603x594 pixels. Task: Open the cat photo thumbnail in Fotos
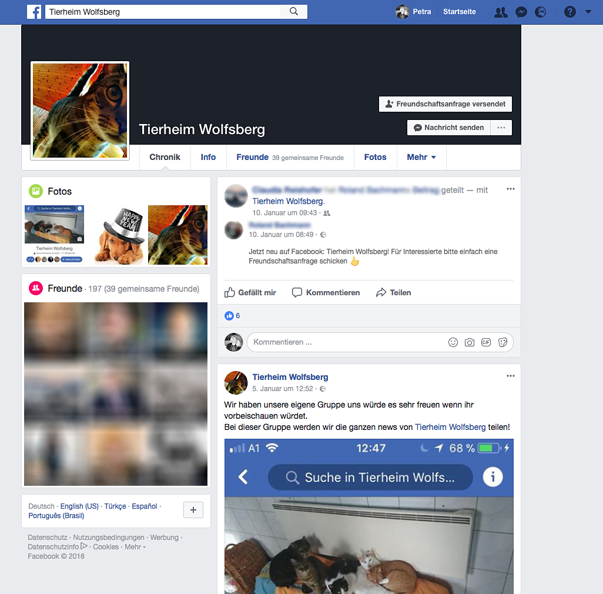(x=177, y=235)
